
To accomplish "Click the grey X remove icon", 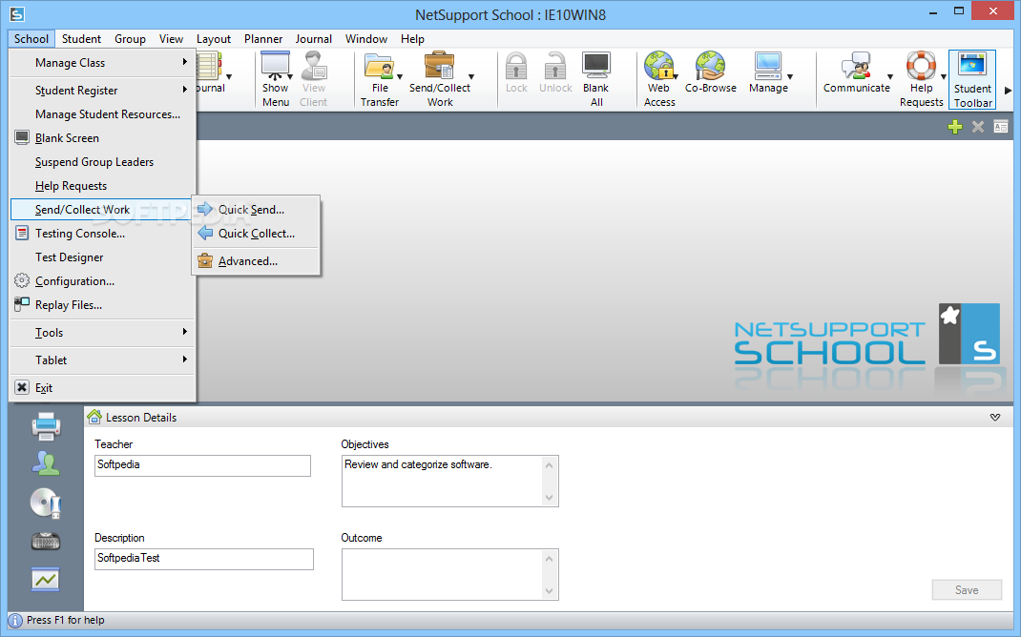I will tap(977, 127).
